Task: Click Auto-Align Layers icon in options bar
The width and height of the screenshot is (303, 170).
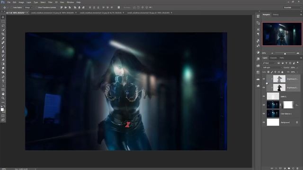Action: click(119, 8)
